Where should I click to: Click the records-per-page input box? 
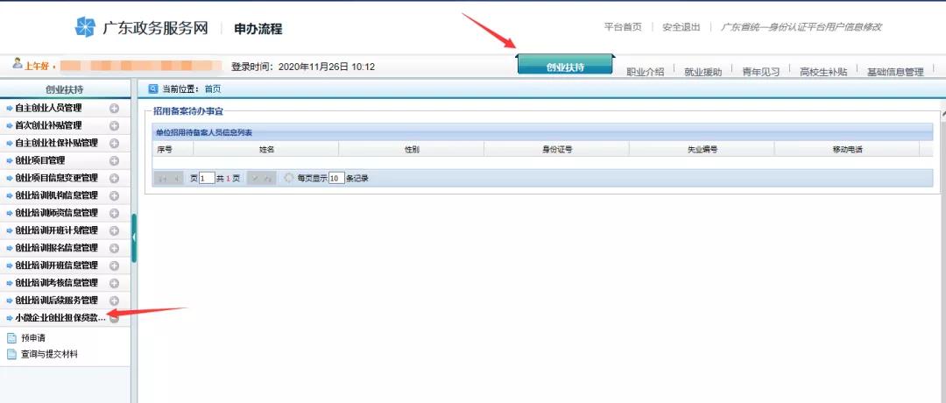click(x=336, y=178)
